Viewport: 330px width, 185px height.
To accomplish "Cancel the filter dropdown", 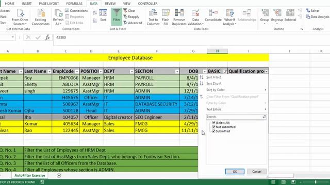I will (x=257, y=172).
